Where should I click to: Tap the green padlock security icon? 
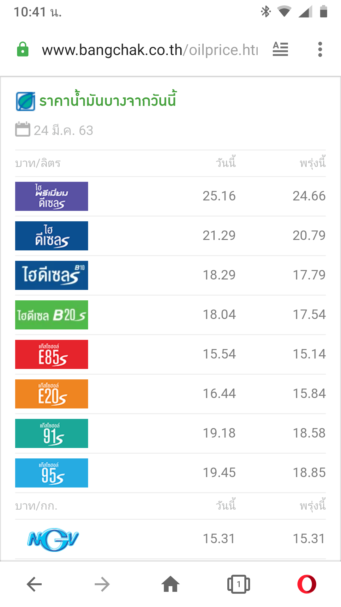click(23, 49)
